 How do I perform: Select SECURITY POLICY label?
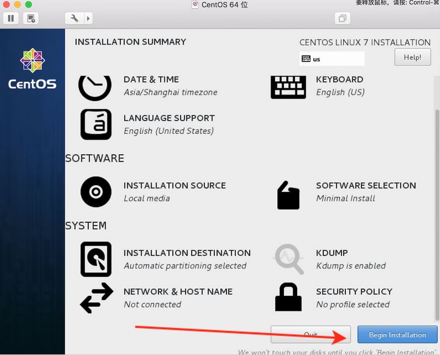pyautogui.click(x=354, y=292)
